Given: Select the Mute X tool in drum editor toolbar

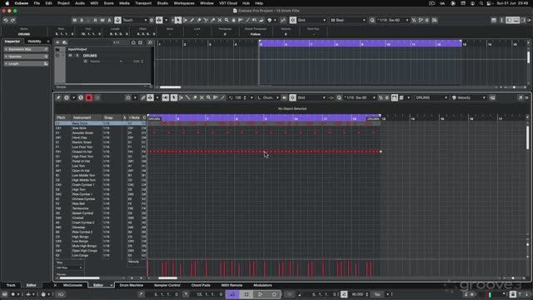Looking at the screenshot, I should [x=202, y=98].
